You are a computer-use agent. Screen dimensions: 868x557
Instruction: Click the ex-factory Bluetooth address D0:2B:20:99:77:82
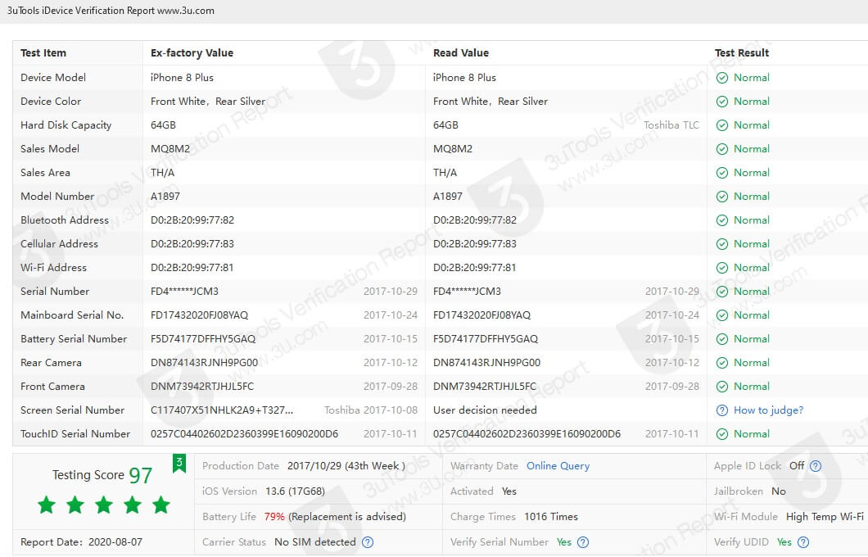click(x=192, y=220)
